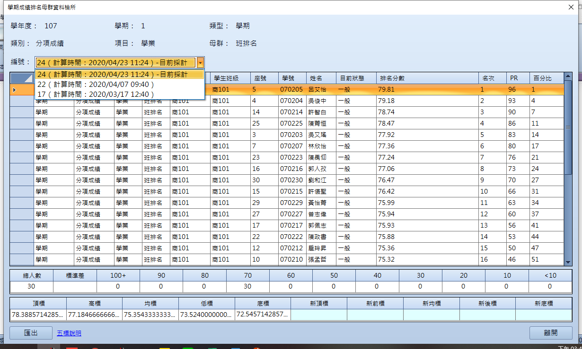Open the 編號 combo box arrow
582x349 pixels.
[201, 62]
